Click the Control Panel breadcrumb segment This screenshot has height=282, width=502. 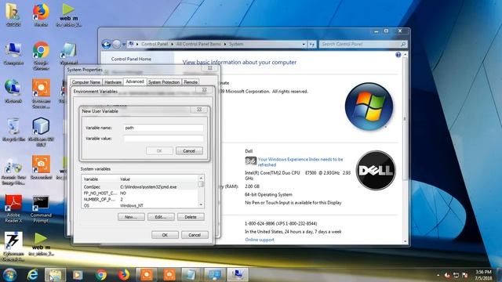tap(155, 44)
